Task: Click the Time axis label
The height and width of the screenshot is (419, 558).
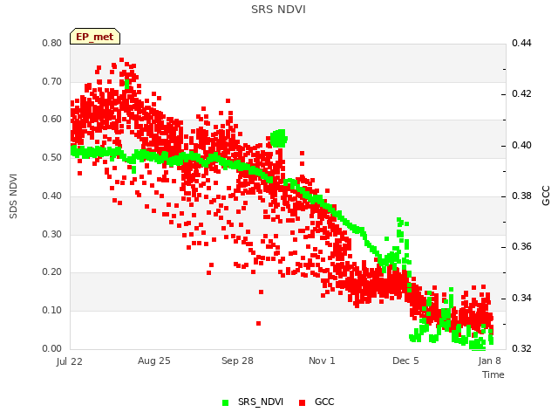Action: point(493,374)
